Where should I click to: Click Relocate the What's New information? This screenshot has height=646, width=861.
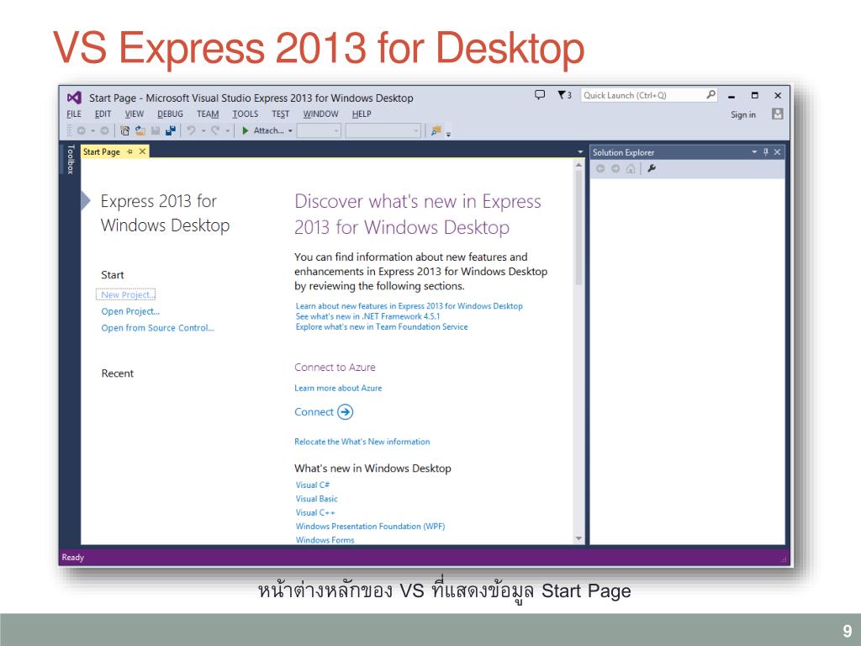tap(362, 442)
